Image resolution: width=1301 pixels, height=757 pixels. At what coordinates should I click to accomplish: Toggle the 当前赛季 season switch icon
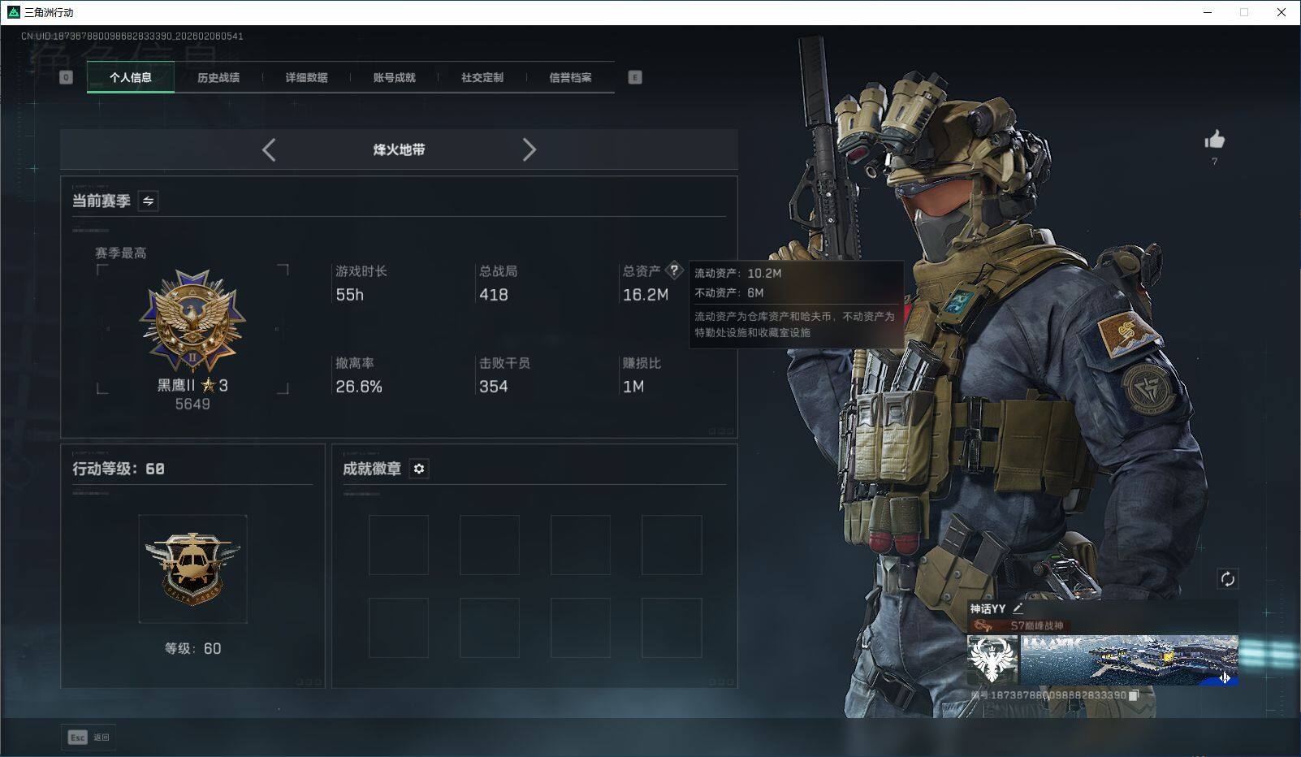tap(148, 201)
